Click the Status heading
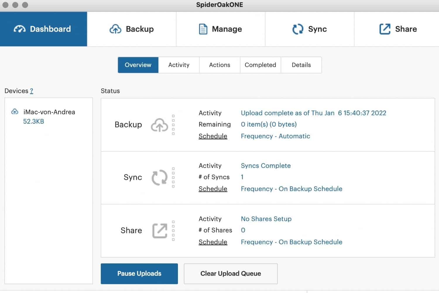The height and width of the screenshot is (293, 439). 110,91
